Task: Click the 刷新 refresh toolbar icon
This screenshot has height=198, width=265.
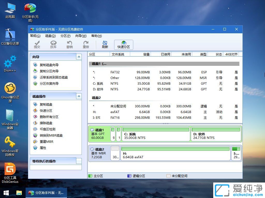Action: [105, 44]
